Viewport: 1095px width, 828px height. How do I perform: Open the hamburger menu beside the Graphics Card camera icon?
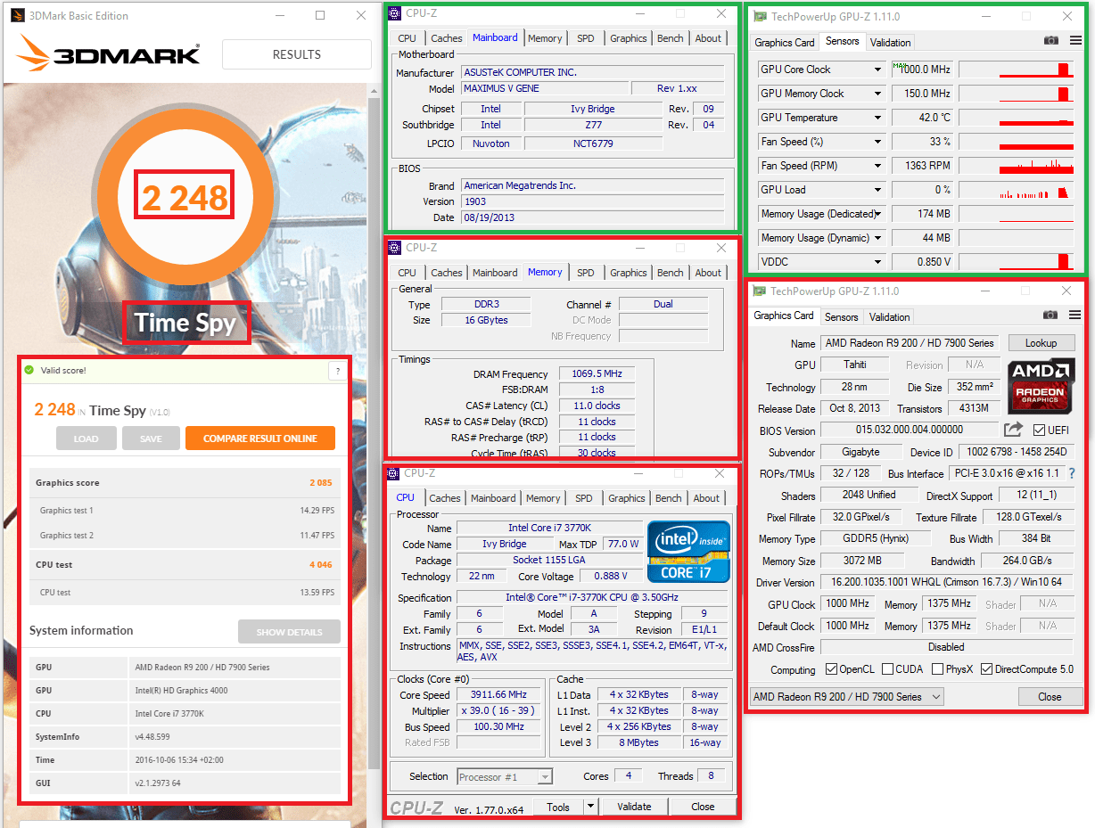tap(1075, 316)
